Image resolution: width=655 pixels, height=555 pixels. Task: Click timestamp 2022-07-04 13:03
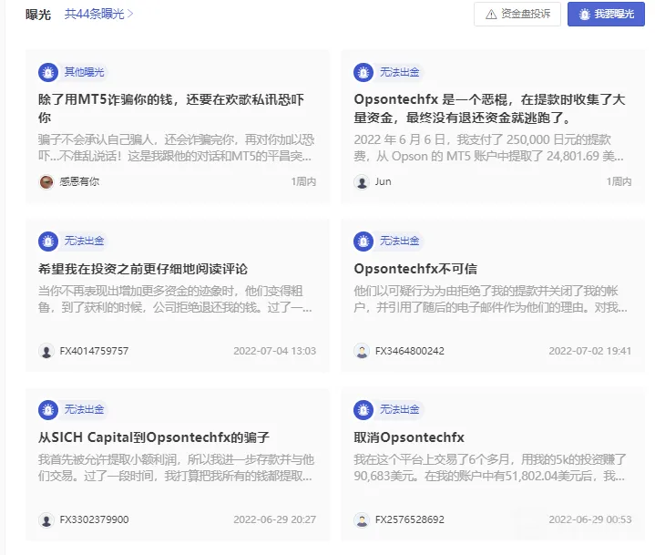click(275, 351)
